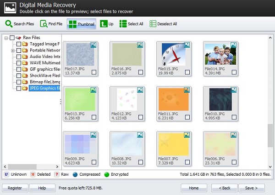Check the box for File017.JPG
The height and width of the screenshot is (195, 275).
pyautogui.click(x=94, y=72)
